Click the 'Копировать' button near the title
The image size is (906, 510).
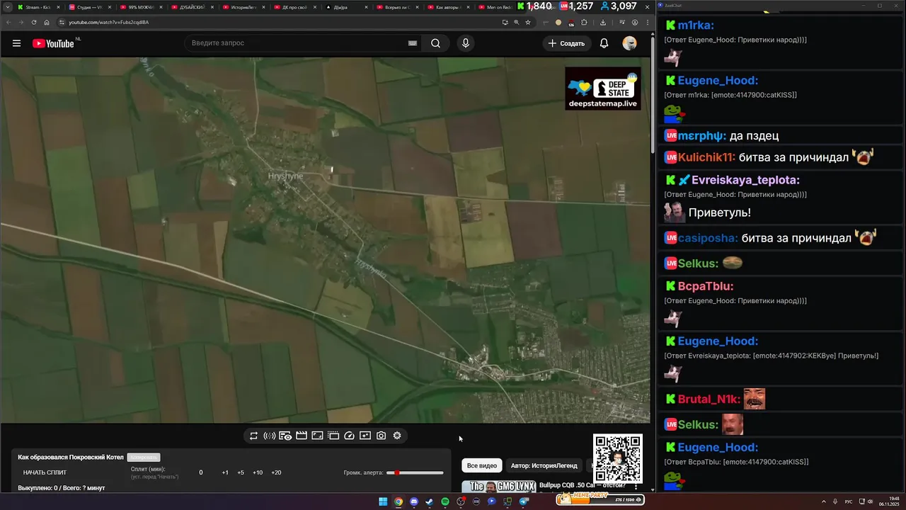click(144, 458)
